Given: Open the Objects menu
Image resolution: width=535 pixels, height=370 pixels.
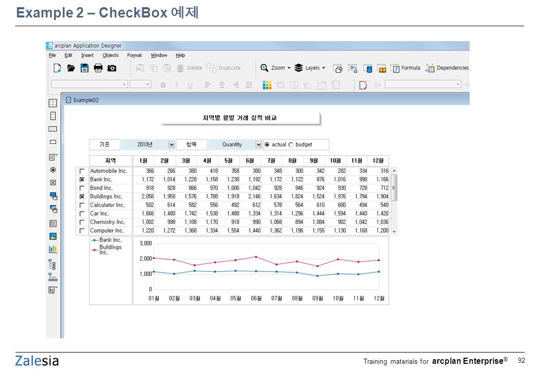Looking at the screenshot, I should point(111,55).
